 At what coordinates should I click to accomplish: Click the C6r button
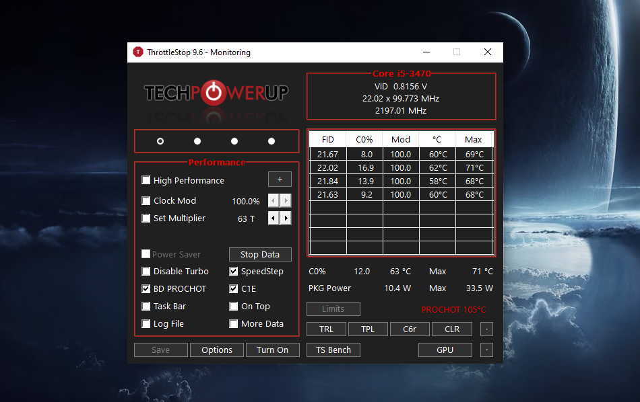click(410, 329)
